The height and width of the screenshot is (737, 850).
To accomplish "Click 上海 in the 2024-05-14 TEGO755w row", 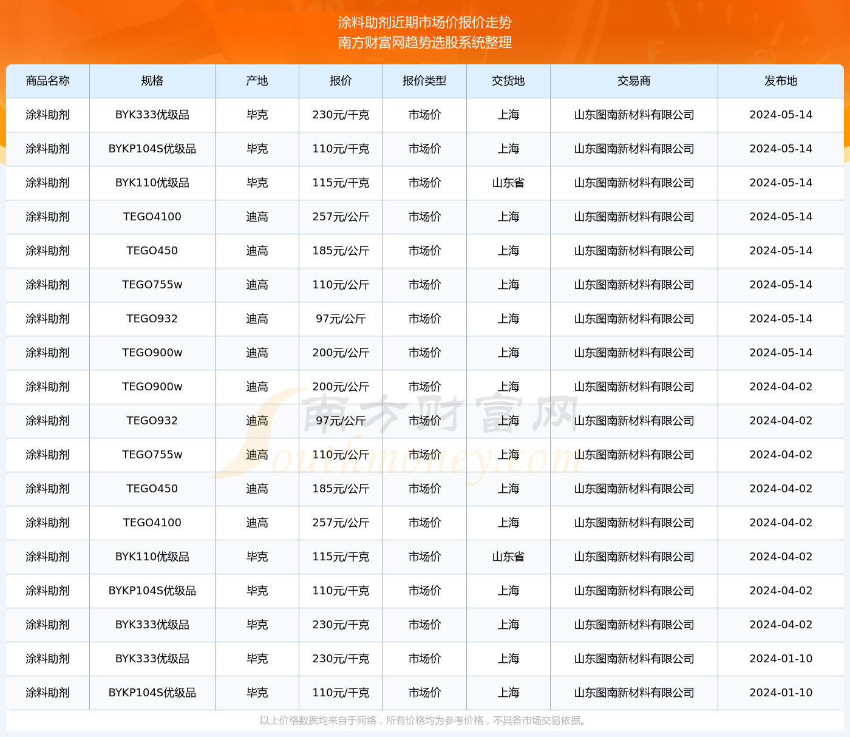I will (508, 285).
